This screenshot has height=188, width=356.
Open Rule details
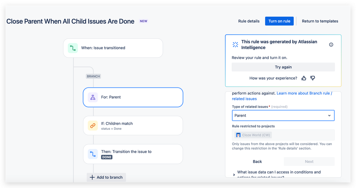[x=249, y=21]
